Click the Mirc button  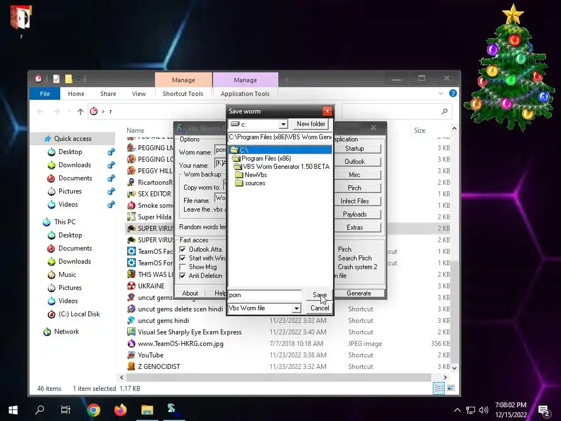coord(354,175)
